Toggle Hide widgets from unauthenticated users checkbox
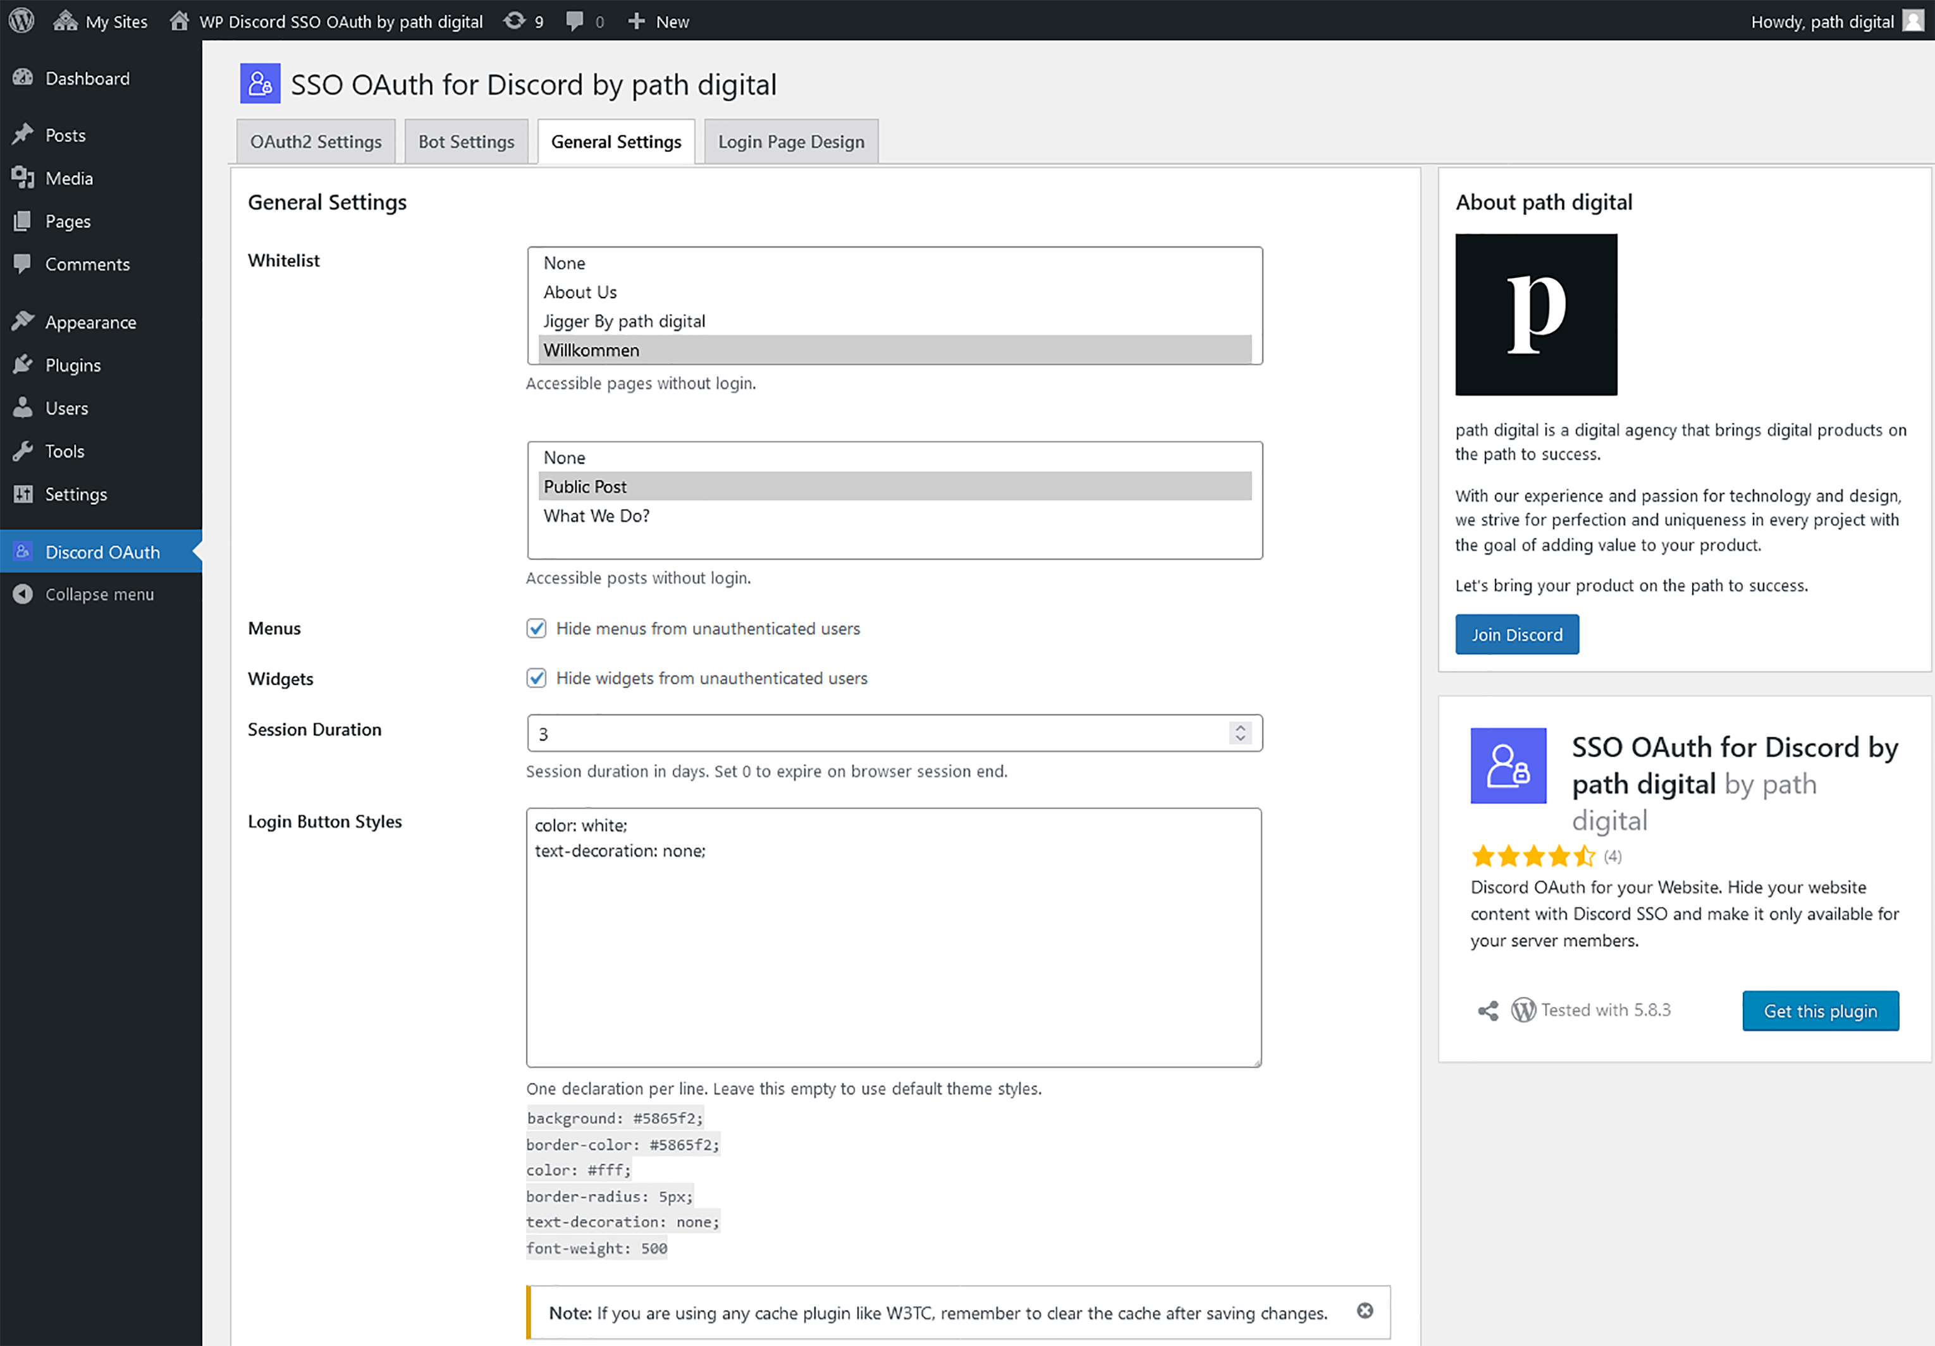This screenshot has height=1346, width=1935. 536,678
